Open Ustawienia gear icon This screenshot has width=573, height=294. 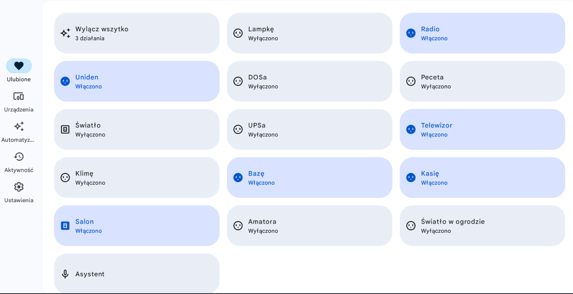point(19,187)
